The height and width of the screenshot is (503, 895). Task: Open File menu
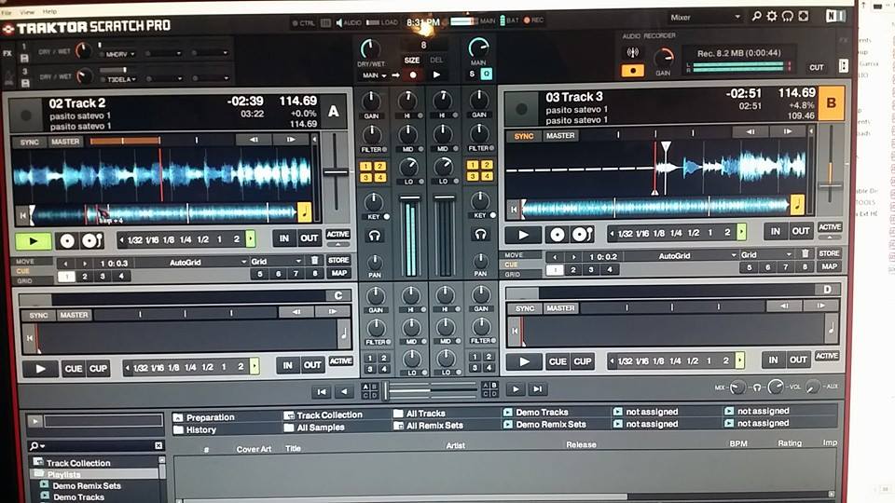pyautogui.click(x=7, y=11)
